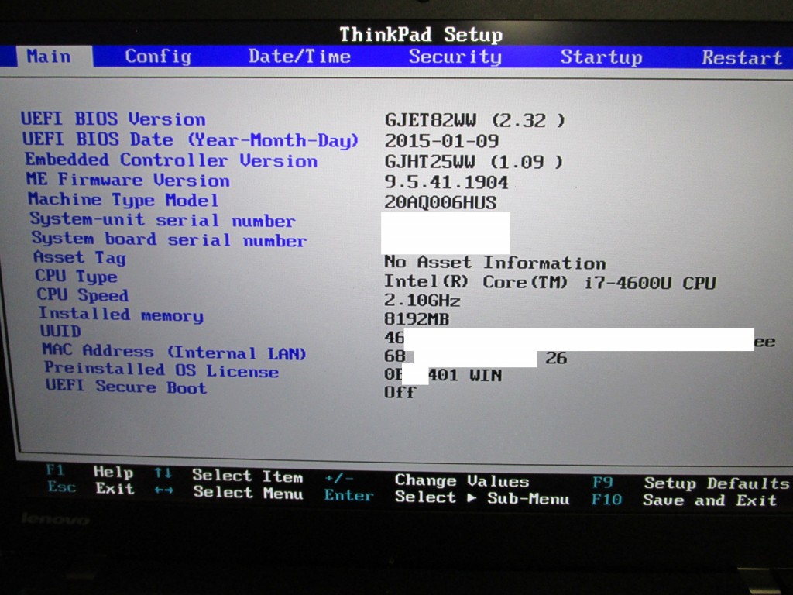This screenshot has width=793, height=595.
Task: Click the left/right arrows key hint
Action: pyautogui.click(x=164, y=490)
